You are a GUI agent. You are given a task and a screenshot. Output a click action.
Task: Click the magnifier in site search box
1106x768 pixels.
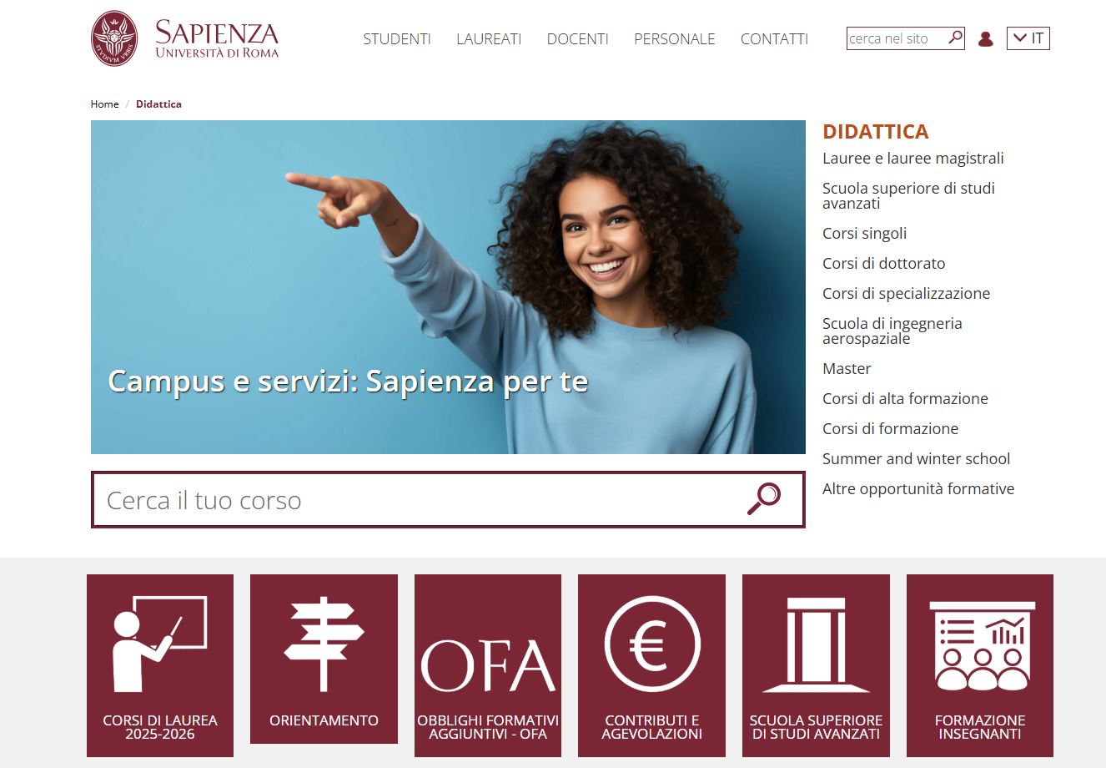click(955, 38)
